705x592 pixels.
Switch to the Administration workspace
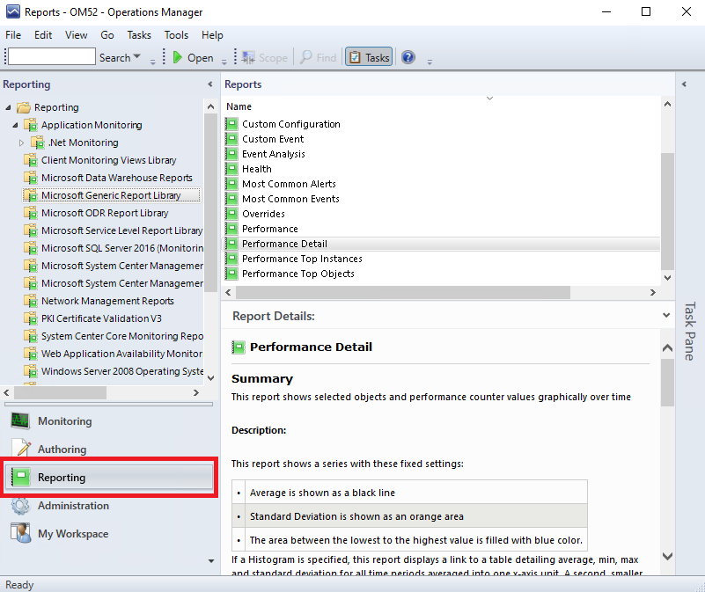[x=109, y=506]
